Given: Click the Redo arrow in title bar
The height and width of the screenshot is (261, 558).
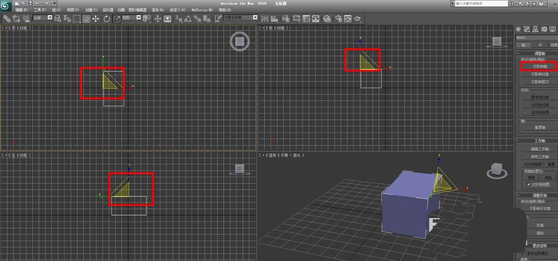Looking at the screenshot, I should pyautogui.click(x=46, y=3).
